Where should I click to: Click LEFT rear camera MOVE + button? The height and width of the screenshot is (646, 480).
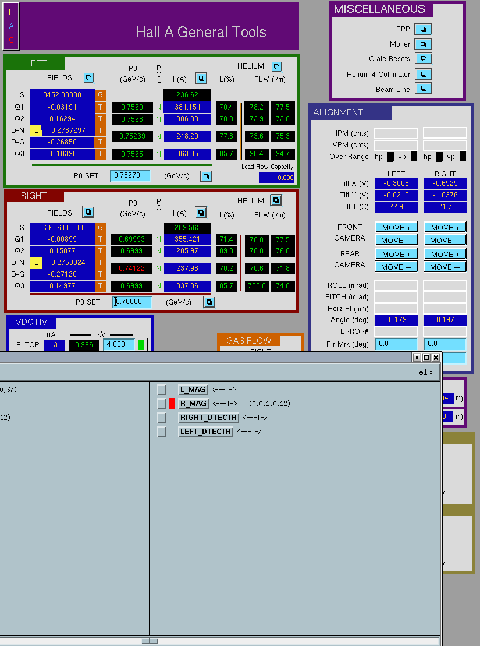pos(396,254)
